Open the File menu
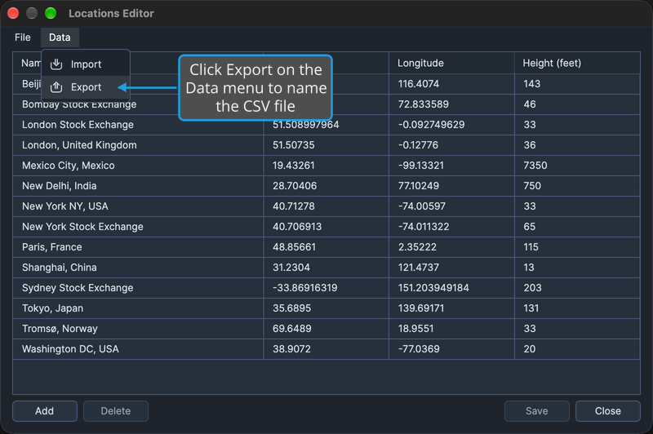Viewport: 653px width, 434px height. tap(23, 38)
